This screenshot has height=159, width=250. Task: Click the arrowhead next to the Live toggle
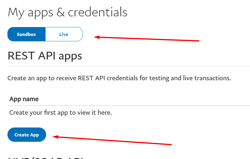(x=97, y=37)
